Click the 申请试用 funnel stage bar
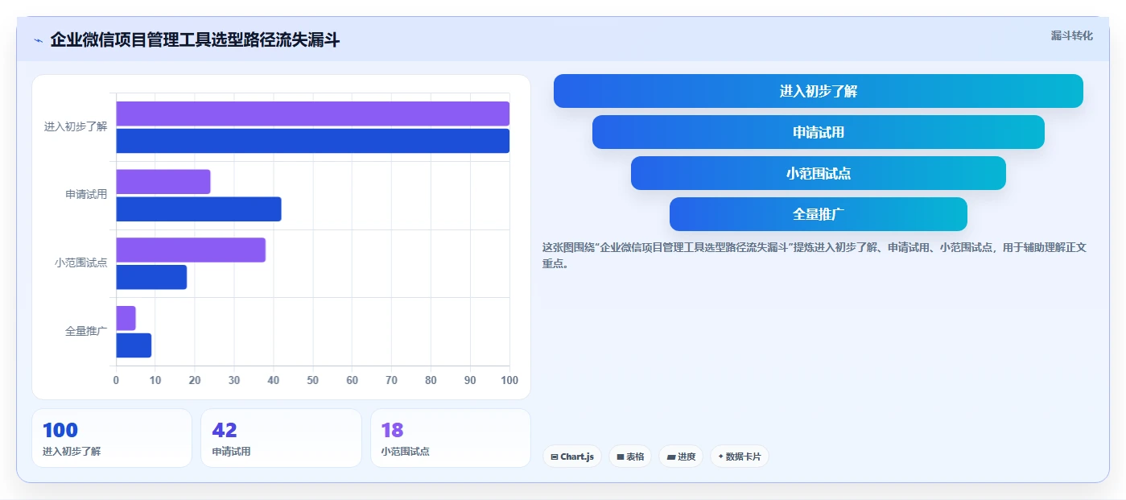Screen dimensions: 1126x500 818,132
